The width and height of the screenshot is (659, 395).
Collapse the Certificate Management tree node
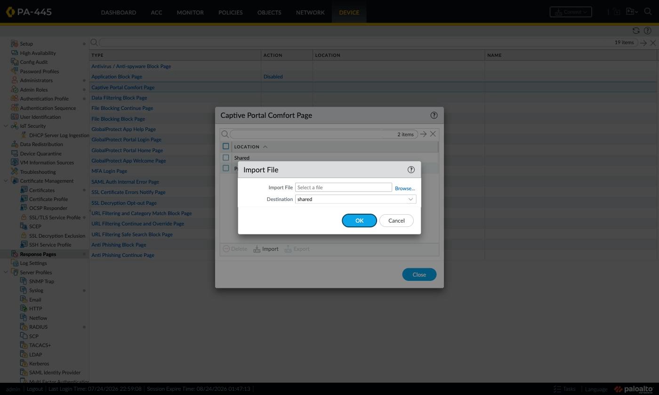[x=6, y=181]
